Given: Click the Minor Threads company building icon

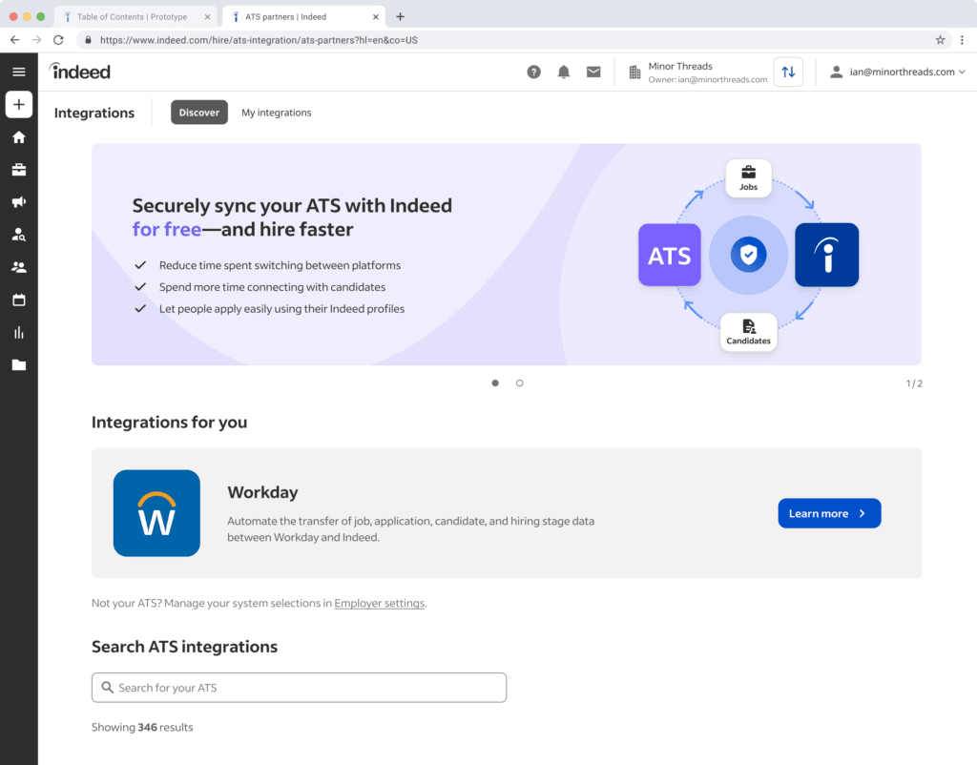Looking at the screenshot, I should [634, 72].
